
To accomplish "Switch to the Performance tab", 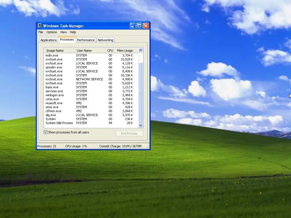I will (86, 40).
